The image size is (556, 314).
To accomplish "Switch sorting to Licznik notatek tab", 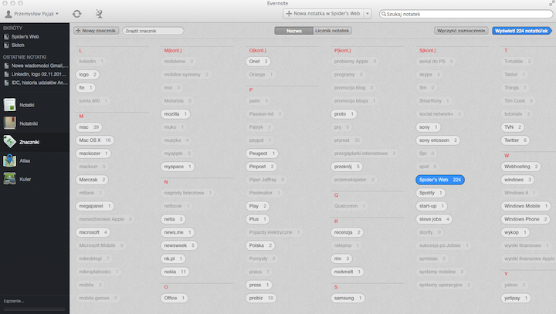I will point(332,31).
